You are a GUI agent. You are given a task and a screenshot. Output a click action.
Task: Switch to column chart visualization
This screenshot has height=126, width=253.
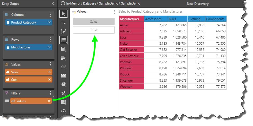[63, 49]
